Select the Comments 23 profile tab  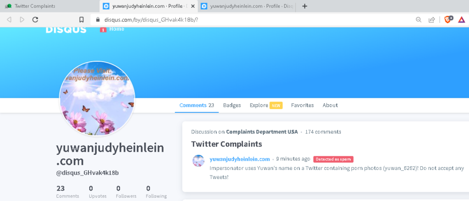(196, 105)
